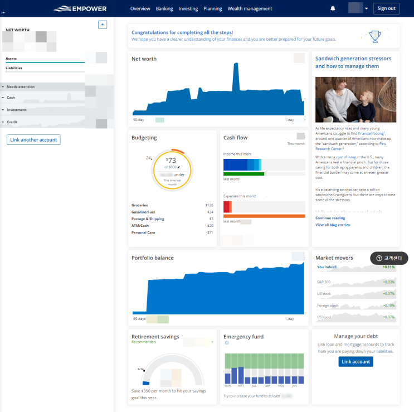414x412 pixels.
Task: Click the Empower logo
Action: 80,9
